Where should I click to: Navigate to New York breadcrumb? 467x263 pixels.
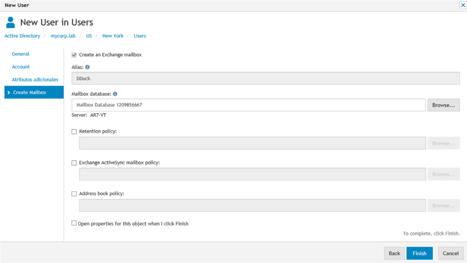[113, 36]
